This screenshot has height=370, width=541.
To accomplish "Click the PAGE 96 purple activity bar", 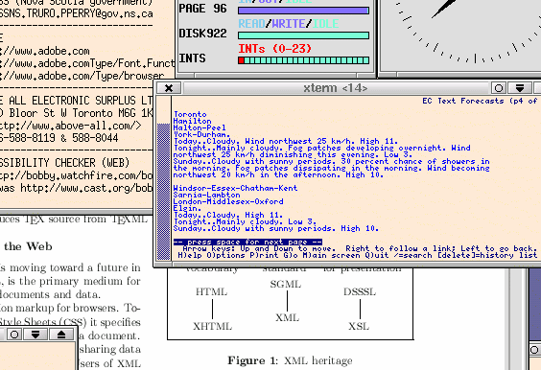I will pos(304,11).
